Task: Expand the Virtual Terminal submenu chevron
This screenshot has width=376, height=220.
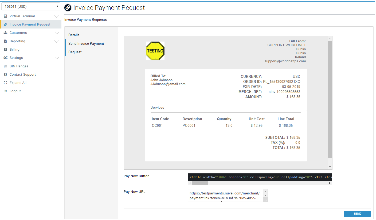Action: (x=57, y=16)
